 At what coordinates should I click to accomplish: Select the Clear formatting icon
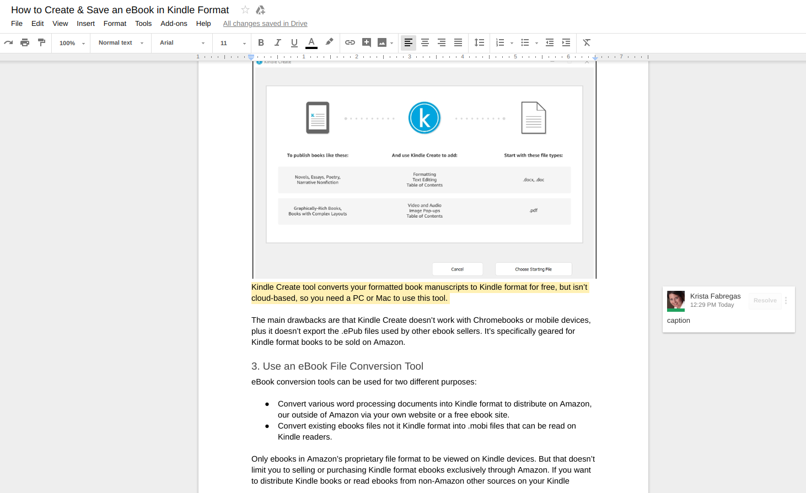[x=587, y=42]
